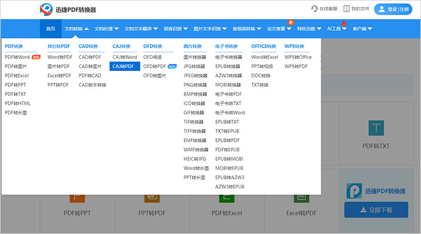
Task: Click the 迅捷PDF转换器 download banner logo
Action: (x=354, y=191)
